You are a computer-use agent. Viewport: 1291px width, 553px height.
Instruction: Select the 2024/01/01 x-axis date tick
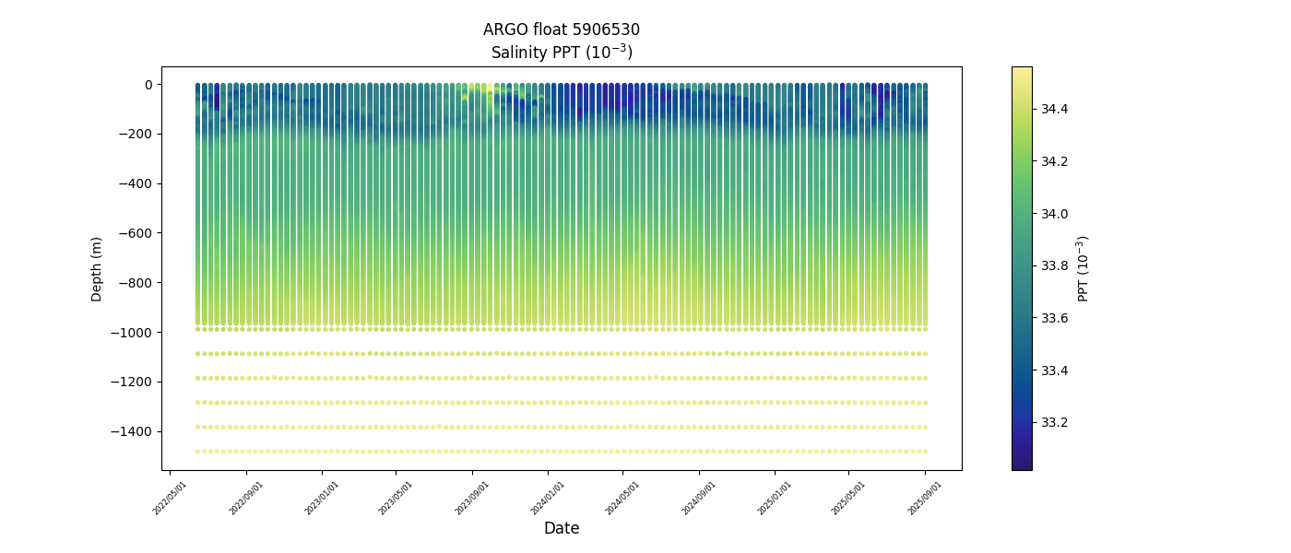tap(547, 497)
